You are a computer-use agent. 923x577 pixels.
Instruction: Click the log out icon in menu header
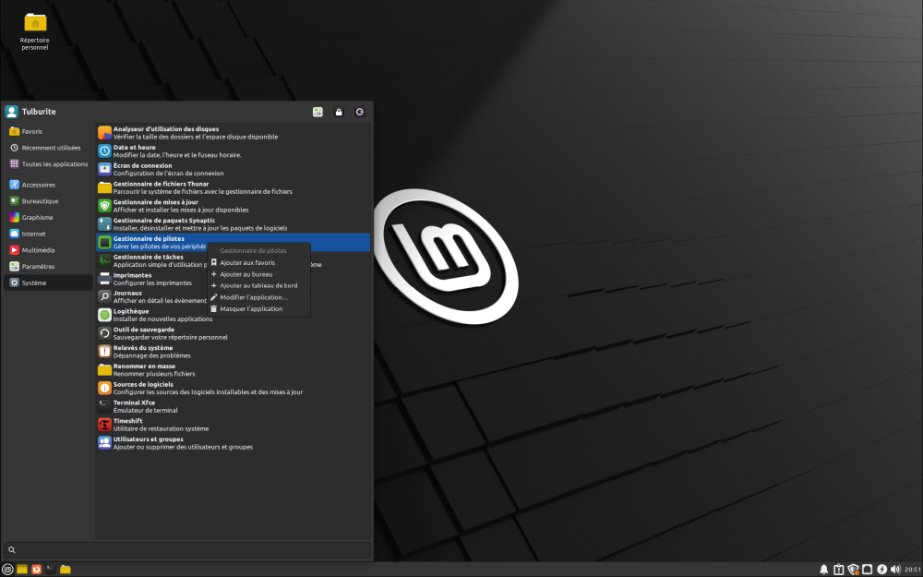[360, 112]
